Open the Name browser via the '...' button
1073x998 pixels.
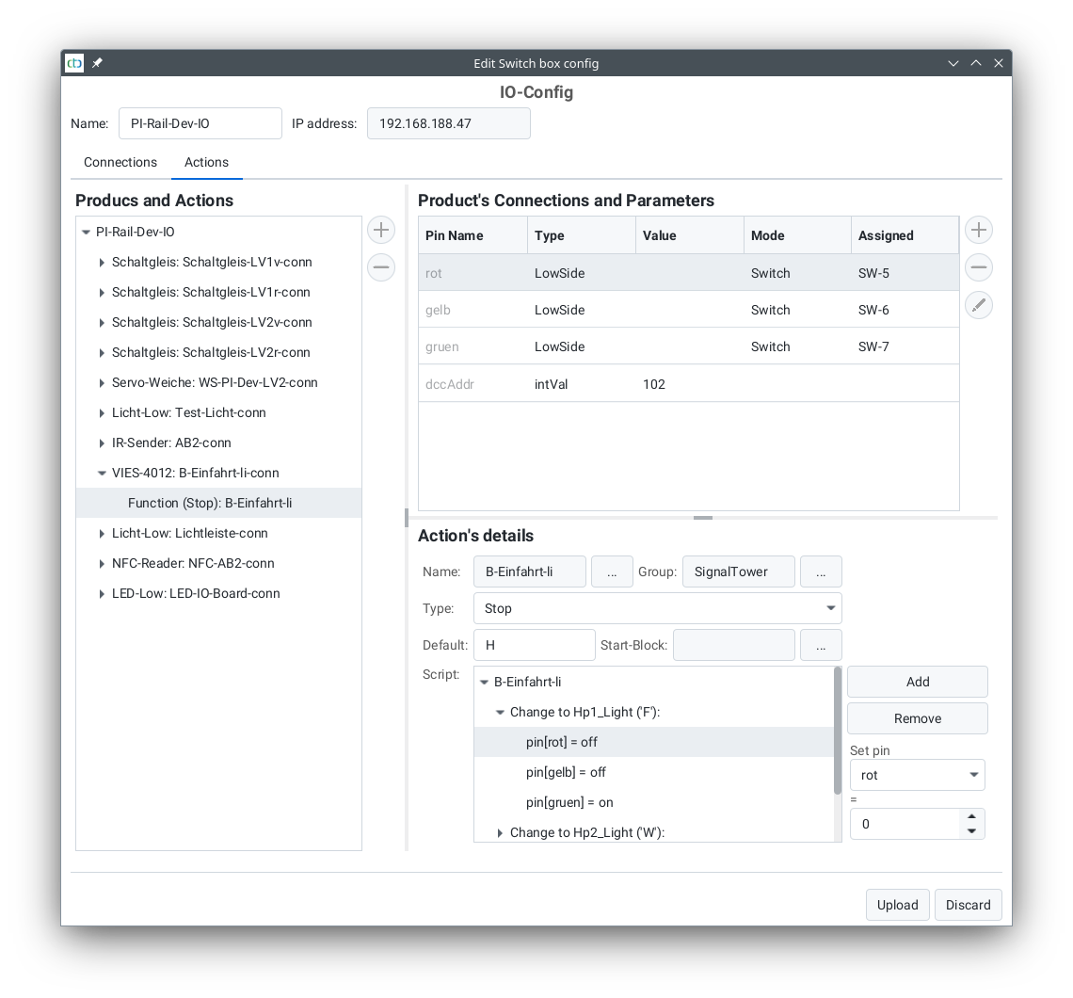(612, 571)
